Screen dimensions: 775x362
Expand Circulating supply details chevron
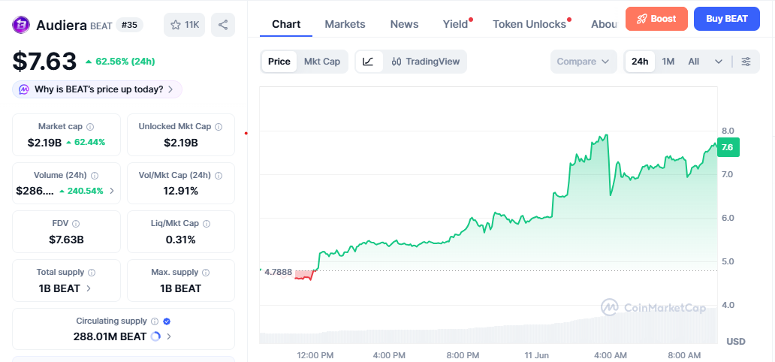click(x=169, y=336)
